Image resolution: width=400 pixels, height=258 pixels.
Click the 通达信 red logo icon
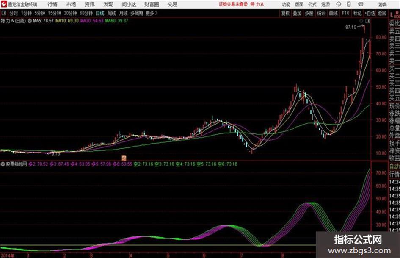[4, 4]
